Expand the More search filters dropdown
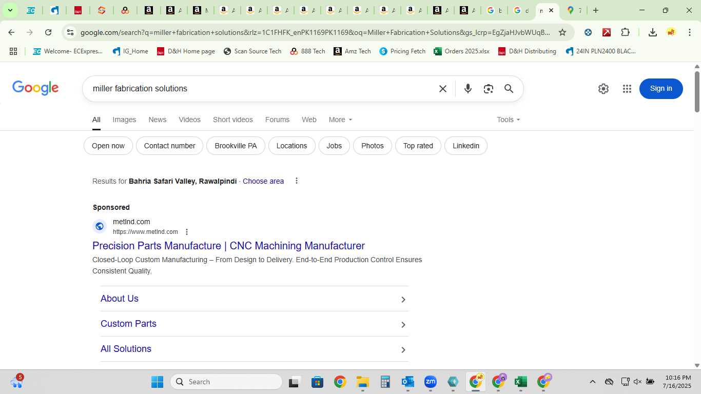 (x=341, y=120)
